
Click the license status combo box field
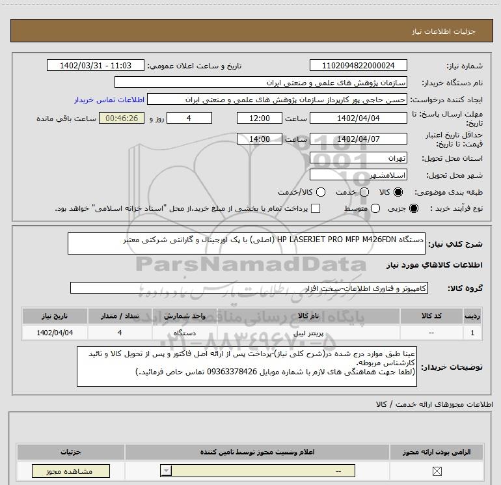click(x=258, y=471)
